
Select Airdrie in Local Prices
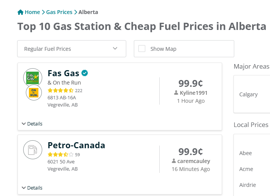click(x=247, y=185)
